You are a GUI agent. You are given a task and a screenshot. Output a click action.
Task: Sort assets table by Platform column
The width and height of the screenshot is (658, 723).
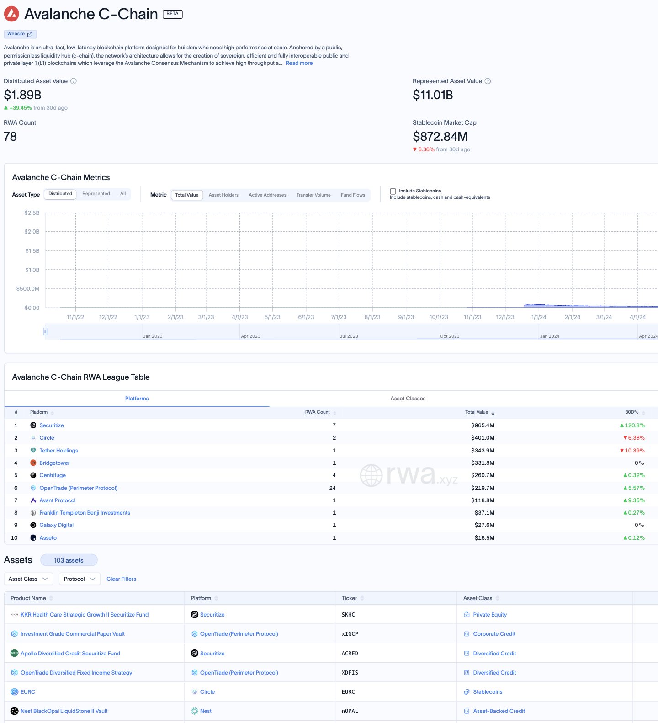coord(204,598)
